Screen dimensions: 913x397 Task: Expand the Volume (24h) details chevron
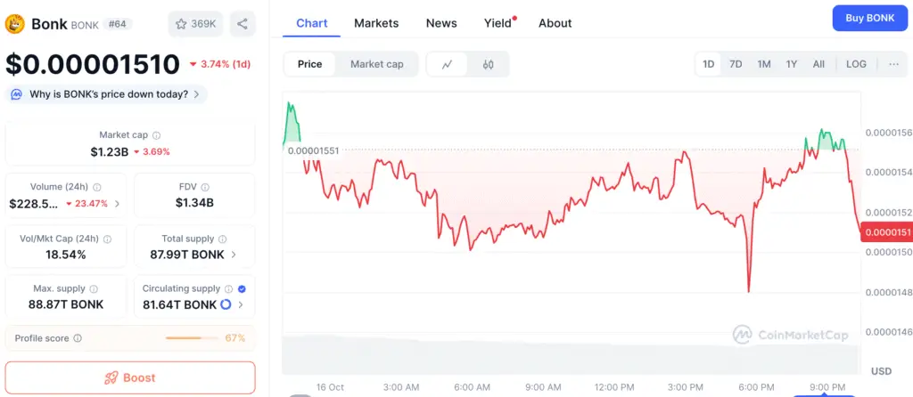point(117,204)
